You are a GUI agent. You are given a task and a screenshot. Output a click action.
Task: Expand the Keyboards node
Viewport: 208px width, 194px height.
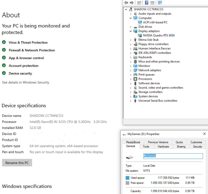pos(131,57)
